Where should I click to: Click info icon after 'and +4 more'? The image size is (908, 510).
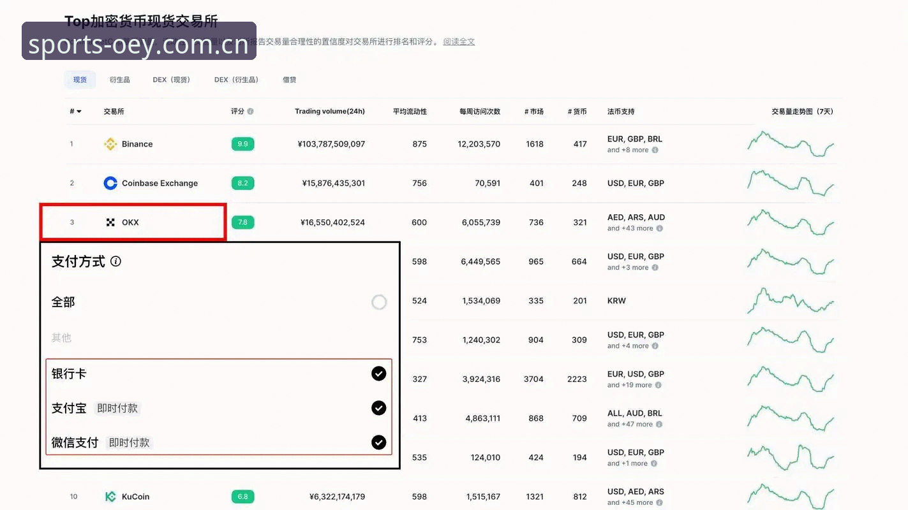tap(655, 346)
